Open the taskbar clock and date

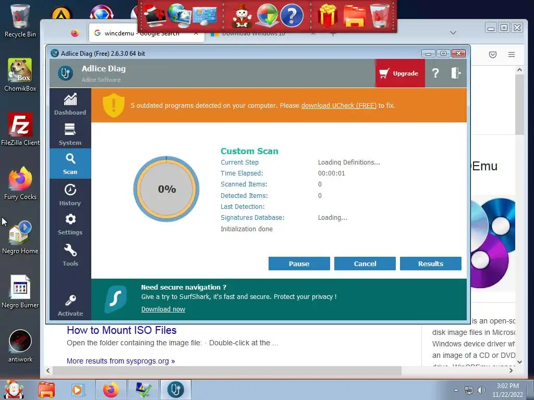click(507, 390)
